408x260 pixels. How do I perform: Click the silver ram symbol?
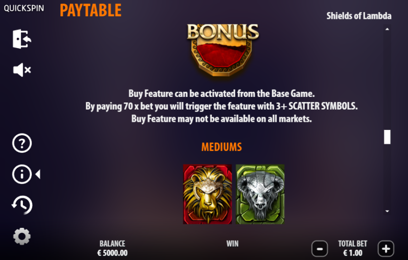pos(260,194)
